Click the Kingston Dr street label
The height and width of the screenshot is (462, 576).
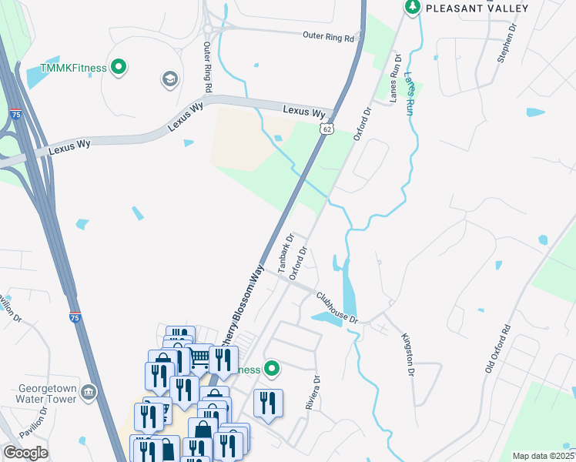coord(408,354)
